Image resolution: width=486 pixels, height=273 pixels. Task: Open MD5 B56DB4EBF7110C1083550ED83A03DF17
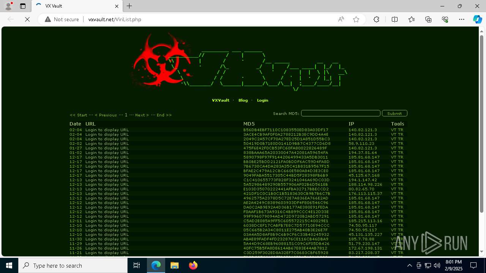tap(286, 130)
